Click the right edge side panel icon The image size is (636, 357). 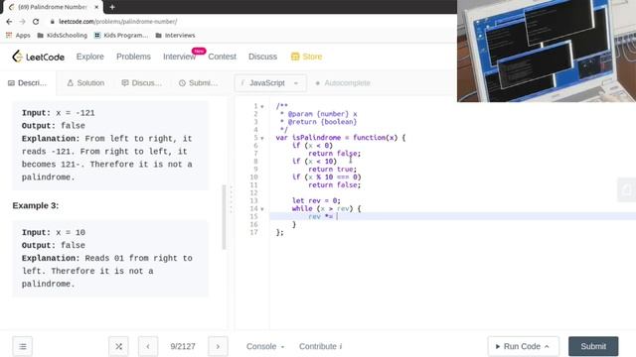tap(627, 189)
